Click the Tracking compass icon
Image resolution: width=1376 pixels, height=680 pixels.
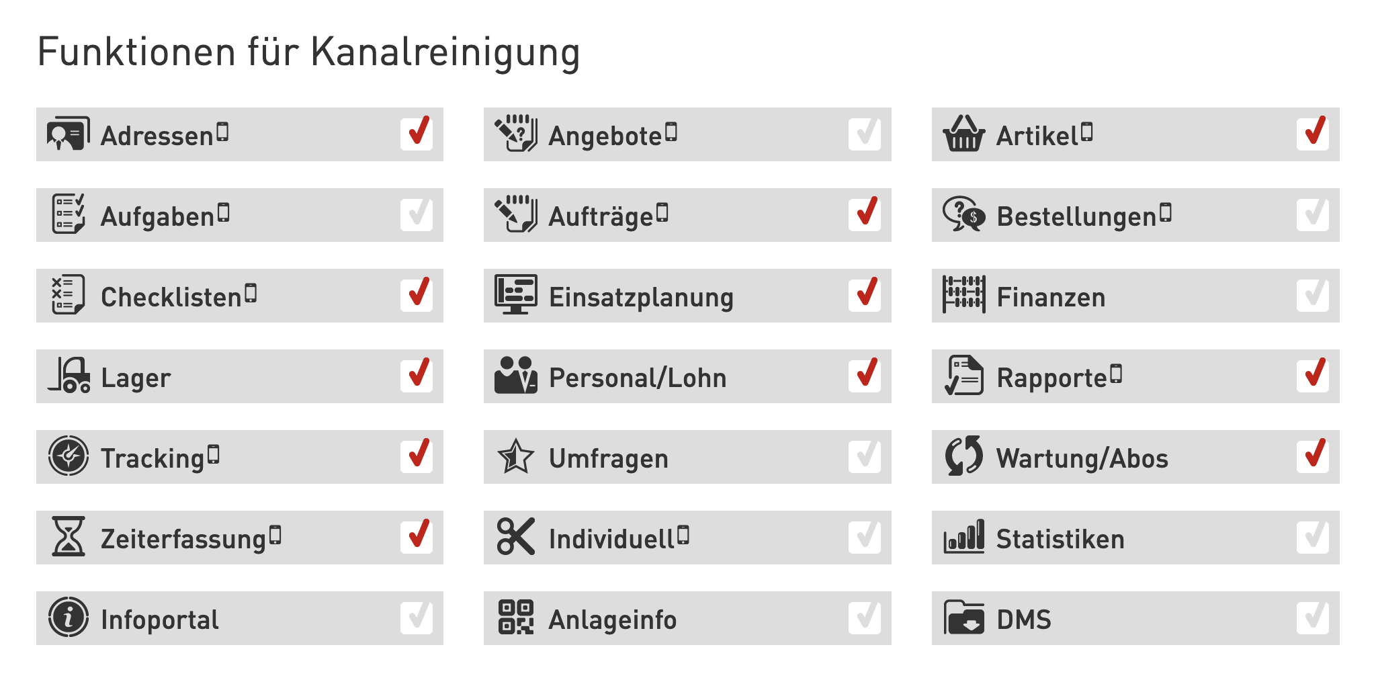coord(69,456)
